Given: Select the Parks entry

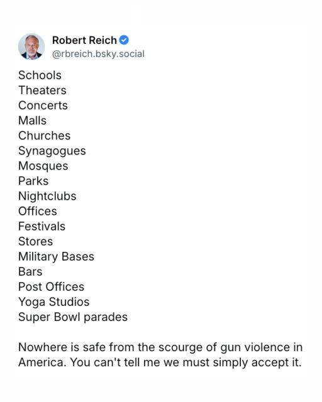Looking at the screenshot, I should pyautogui.click(x=33, y=182).
